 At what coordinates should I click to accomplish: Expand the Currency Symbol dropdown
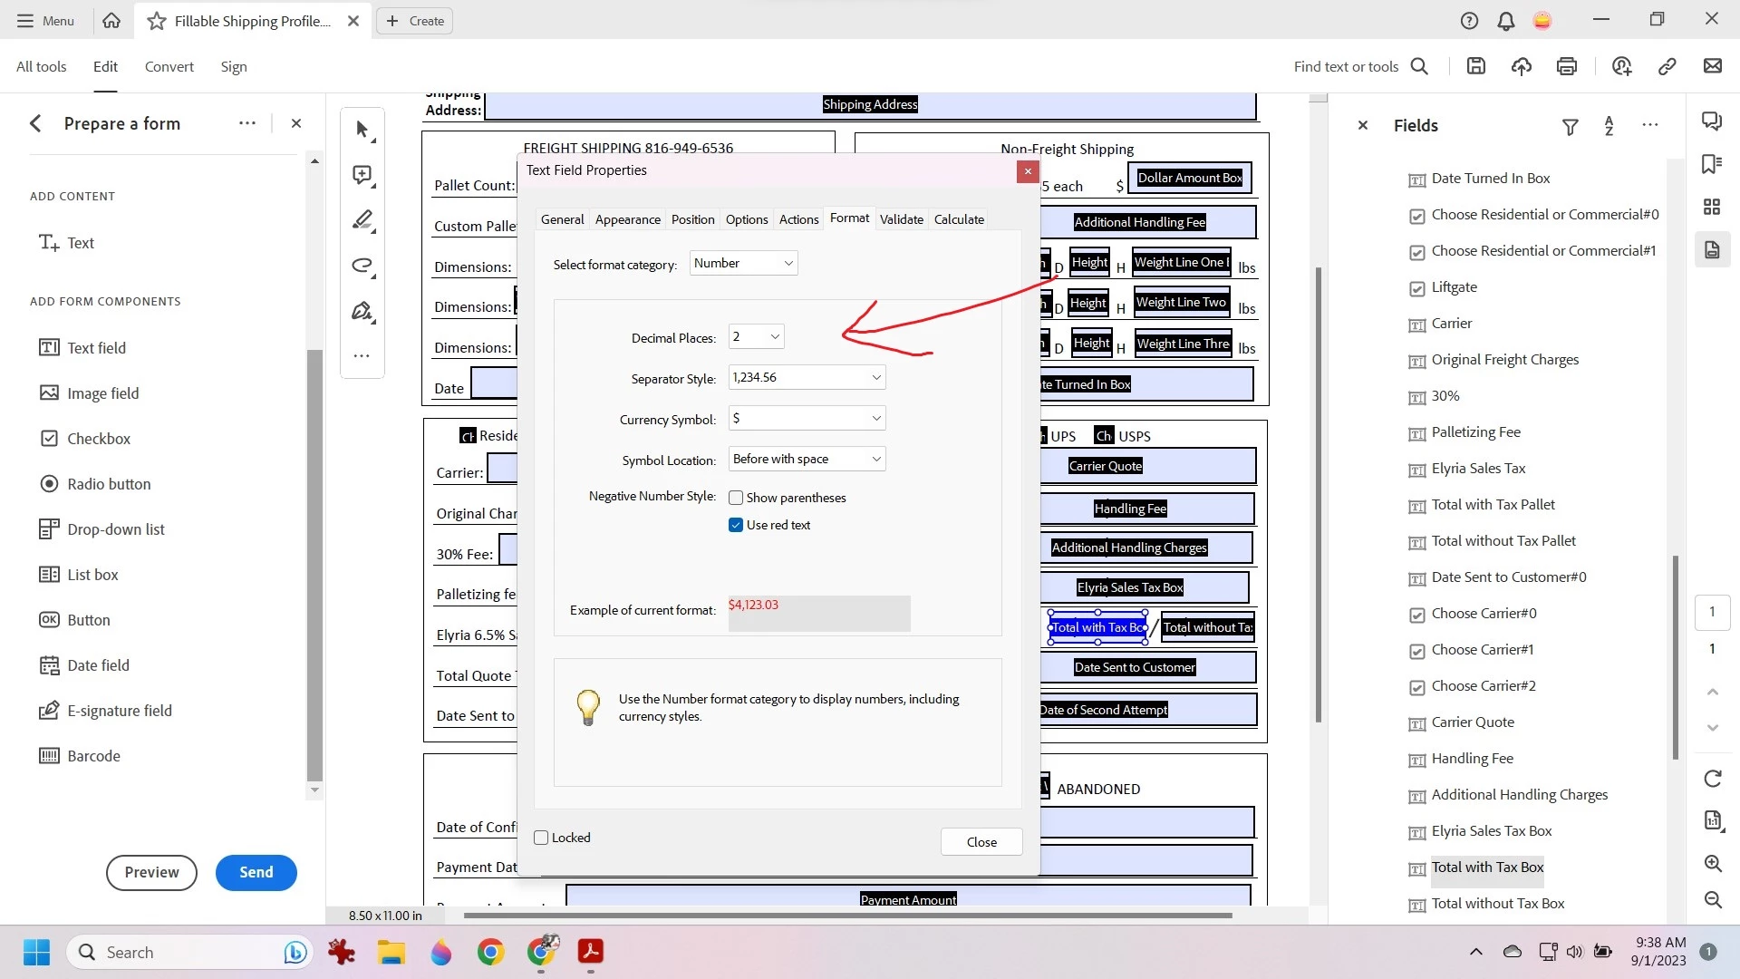pyautogui.click(x=807, y=418)
